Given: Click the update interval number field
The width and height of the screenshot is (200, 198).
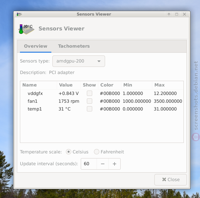Looking at the screenshot, I should pos(89,164).
